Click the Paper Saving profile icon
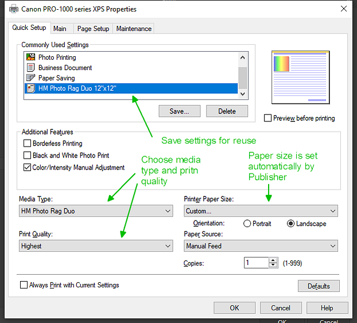Image resolution: width=357 pixels, height=323 pixels. (x=31, y=78)
